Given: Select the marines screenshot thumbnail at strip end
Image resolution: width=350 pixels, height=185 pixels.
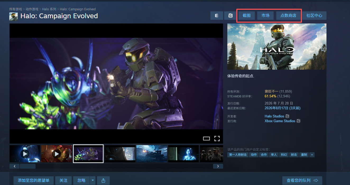Looking at the screenshot, I should click(x=211, y=154).
